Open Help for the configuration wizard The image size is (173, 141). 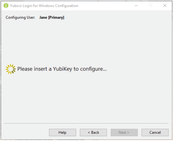62,132
